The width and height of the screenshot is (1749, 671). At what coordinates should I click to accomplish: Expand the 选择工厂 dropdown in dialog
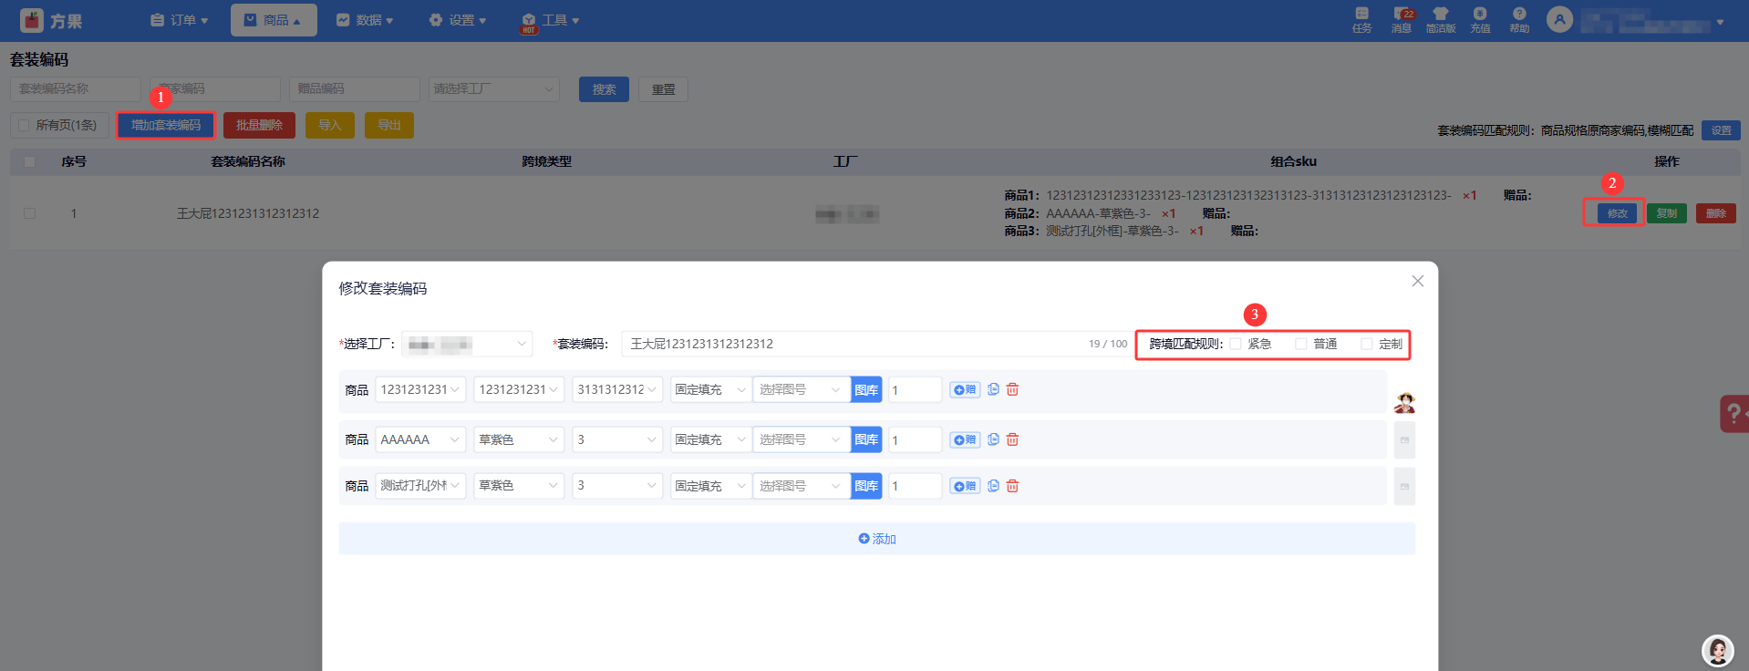467,344
